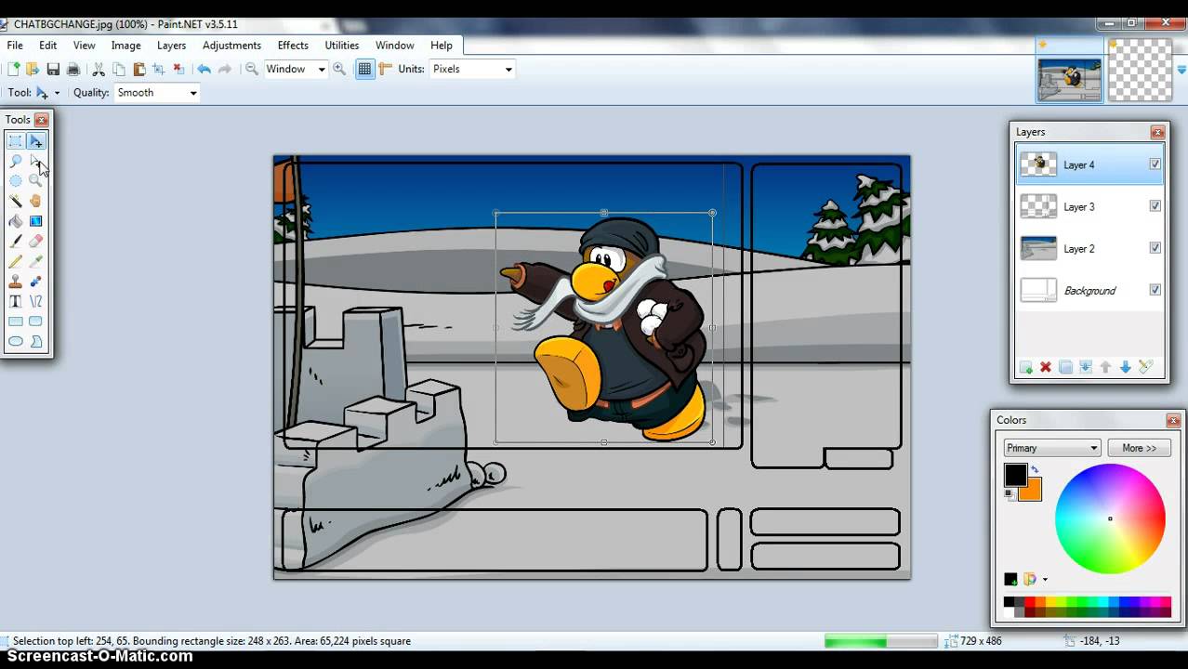Click the primary black color swatch
This screenshot has width=1188, height=669.
click(1014, 475)
